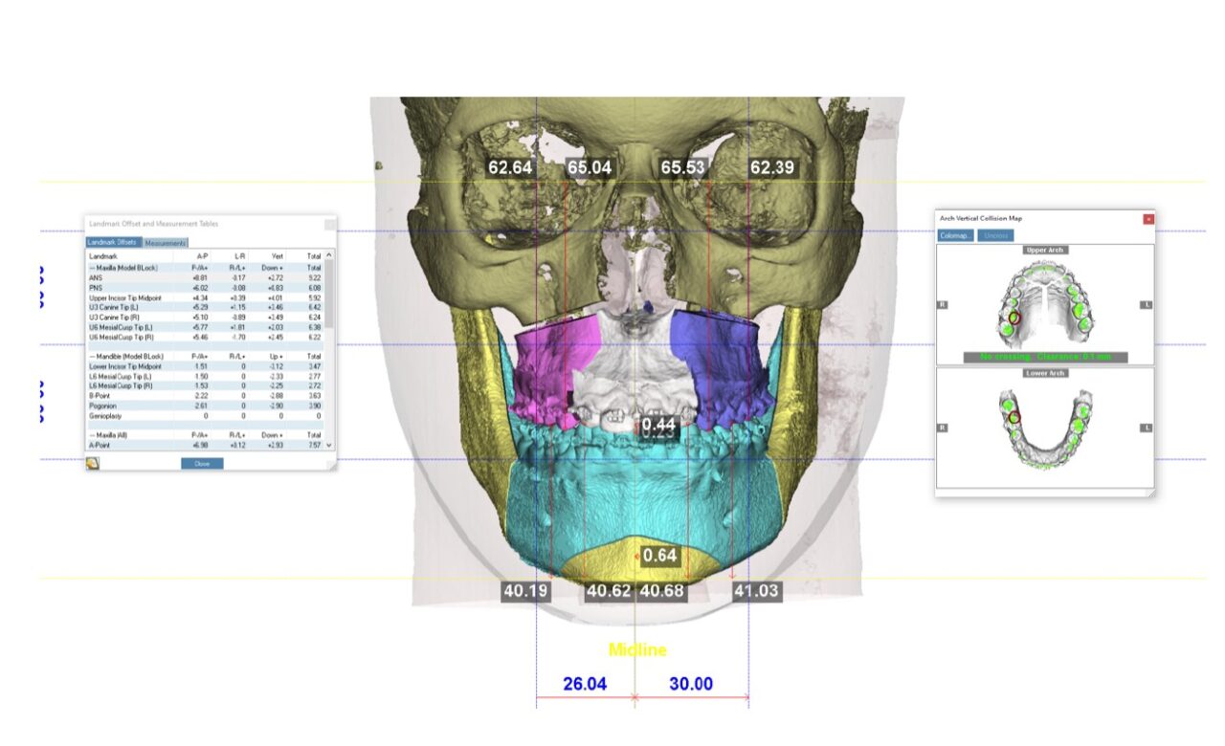Click the R side marker of Upper Arch
Screen dimensions: 1225x746
(943, 305)
